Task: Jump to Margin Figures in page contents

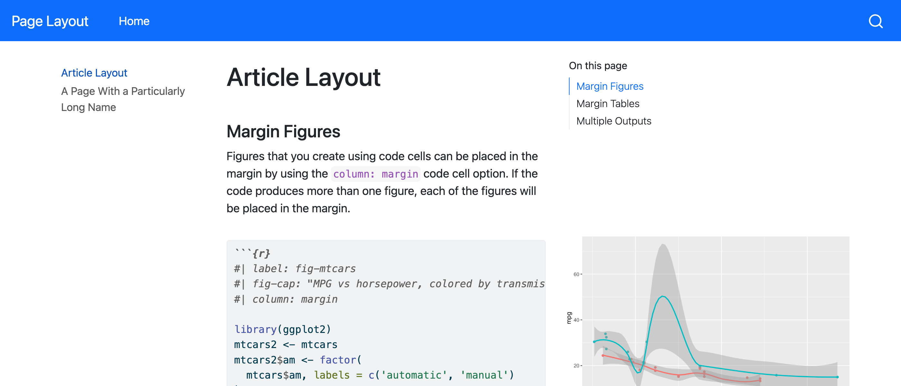Action: 609,86
